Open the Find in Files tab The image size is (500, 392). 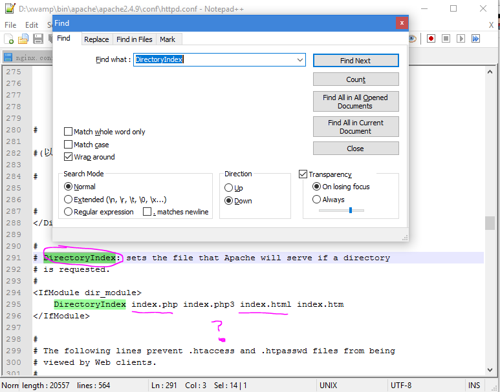(x=135, y=39)
